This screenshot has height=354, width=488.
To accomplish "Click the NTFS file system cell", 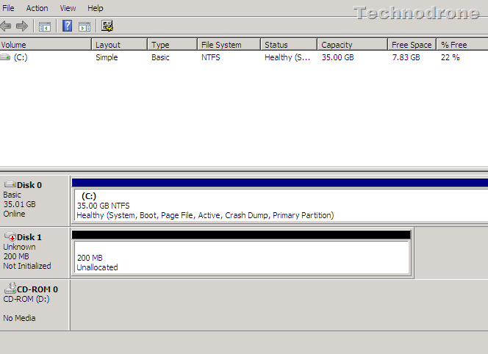I will pos(211,57).
